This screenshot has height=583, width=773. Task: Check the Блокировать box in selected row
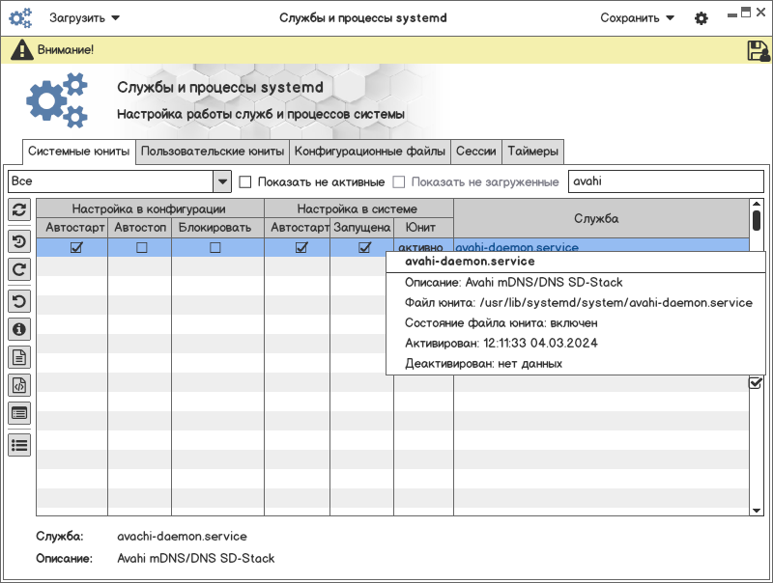pyautogui.click(x=215, y=248)
